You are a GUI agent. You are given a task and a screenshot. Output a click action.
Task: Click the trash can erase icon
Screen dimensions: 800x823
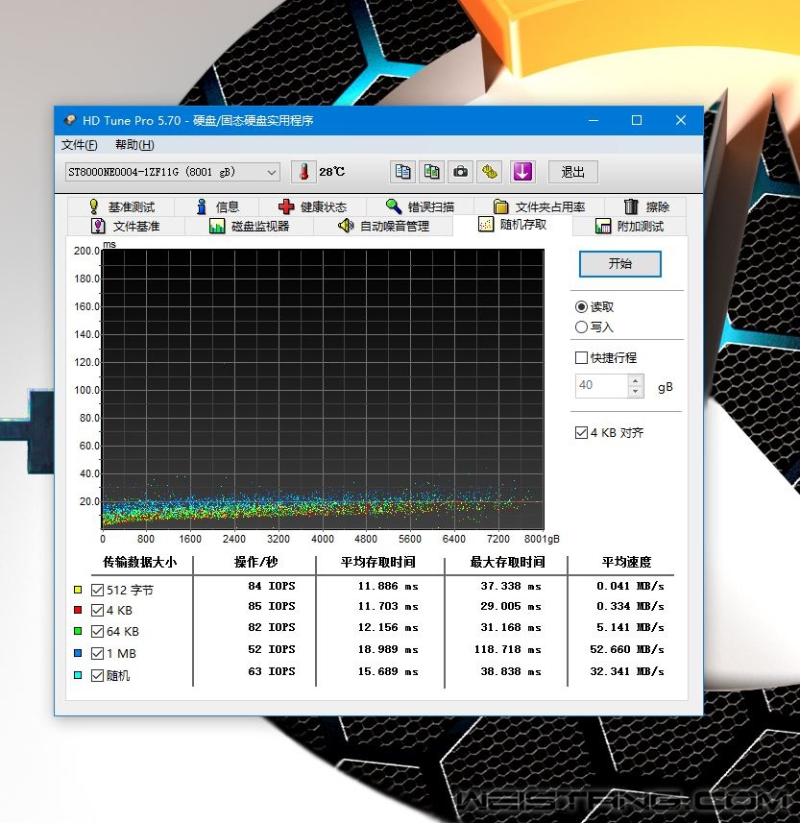(631, 206)
